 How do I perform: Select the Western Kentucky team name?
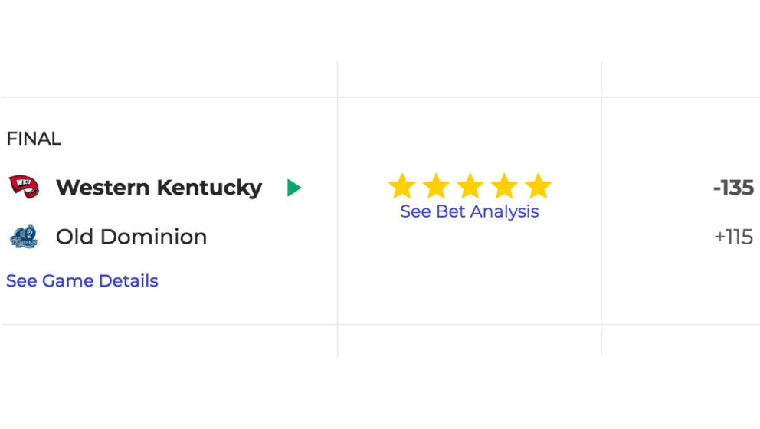click(x=159, y=188)
